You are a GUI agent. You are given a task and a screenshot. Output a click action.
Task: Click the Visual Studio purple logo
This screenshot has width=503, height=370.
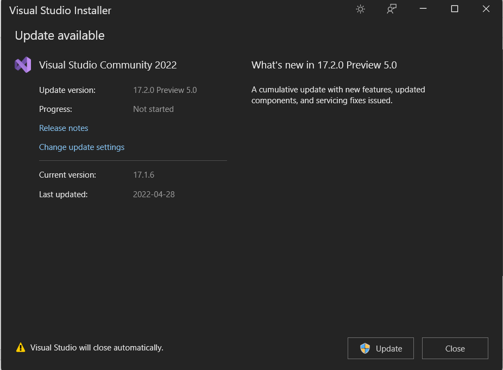tap(23, 65)
